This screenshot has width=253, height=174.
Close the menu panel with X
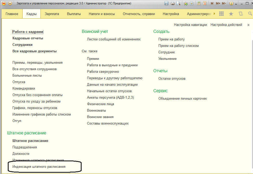(248, 25)
